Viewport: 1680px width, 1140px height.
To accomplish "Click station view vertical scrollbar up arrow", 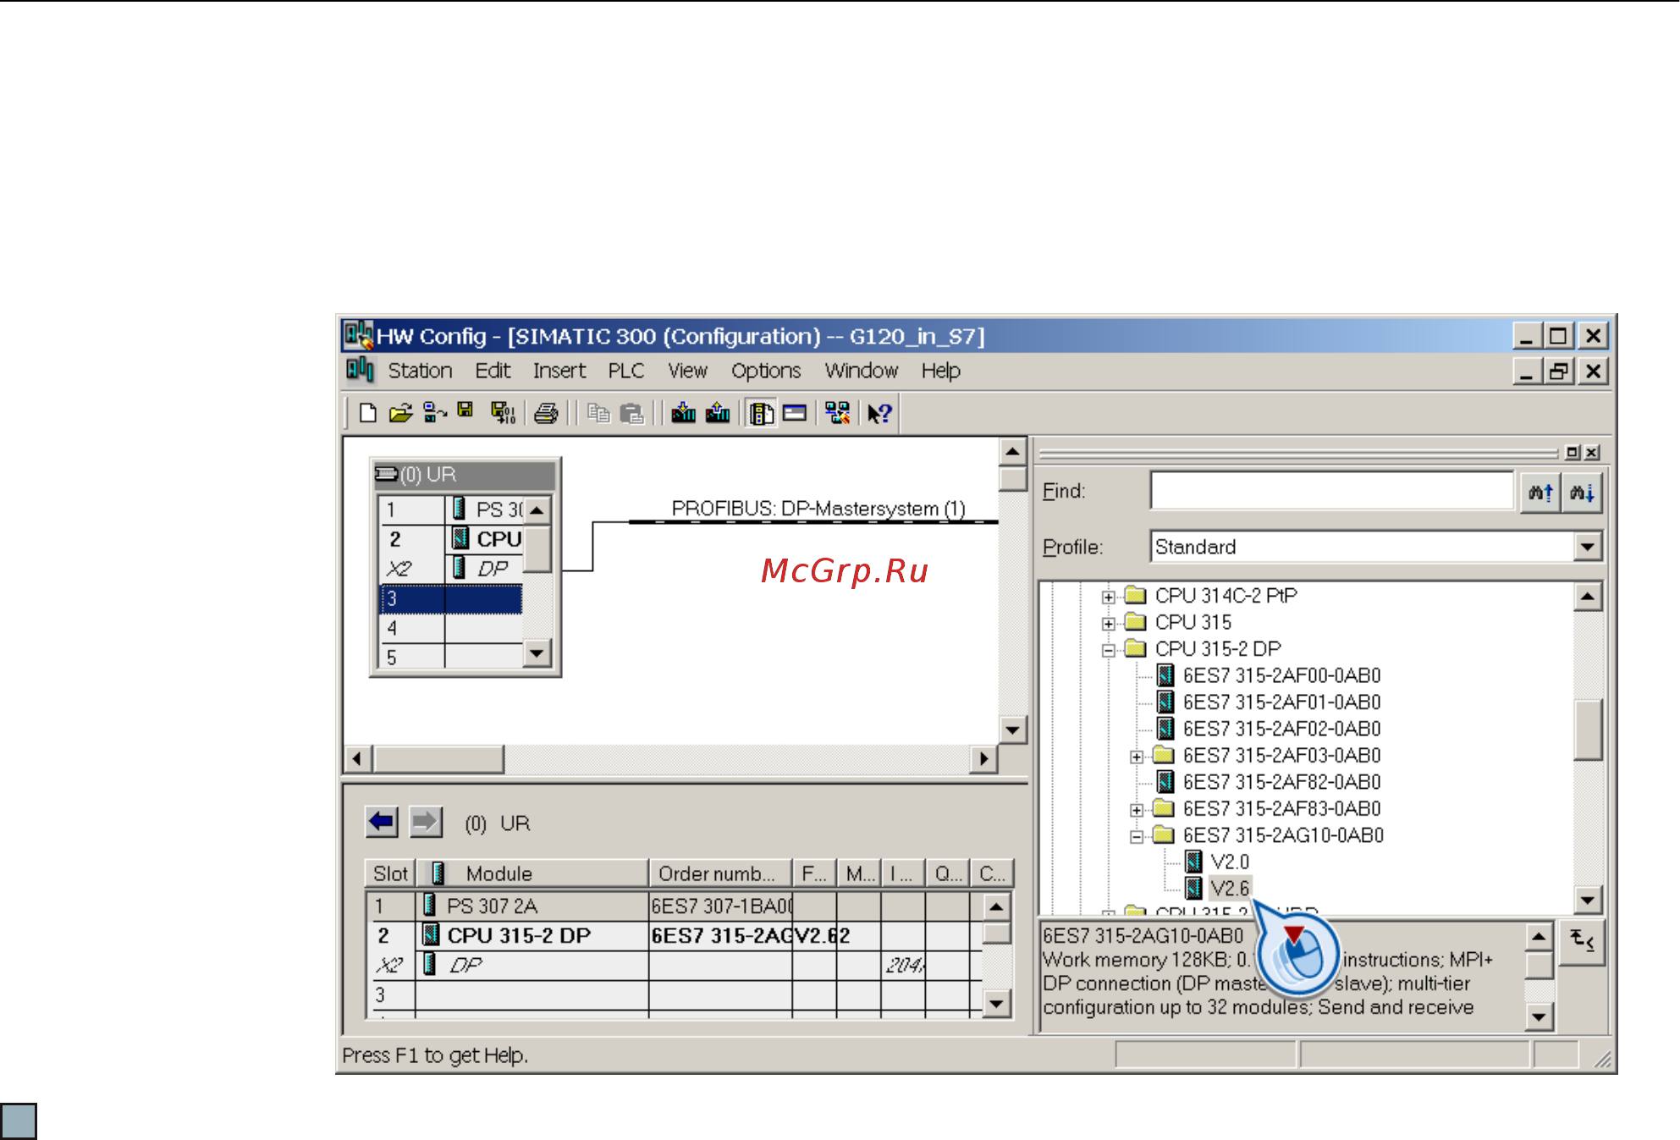I will point(1012,451).
